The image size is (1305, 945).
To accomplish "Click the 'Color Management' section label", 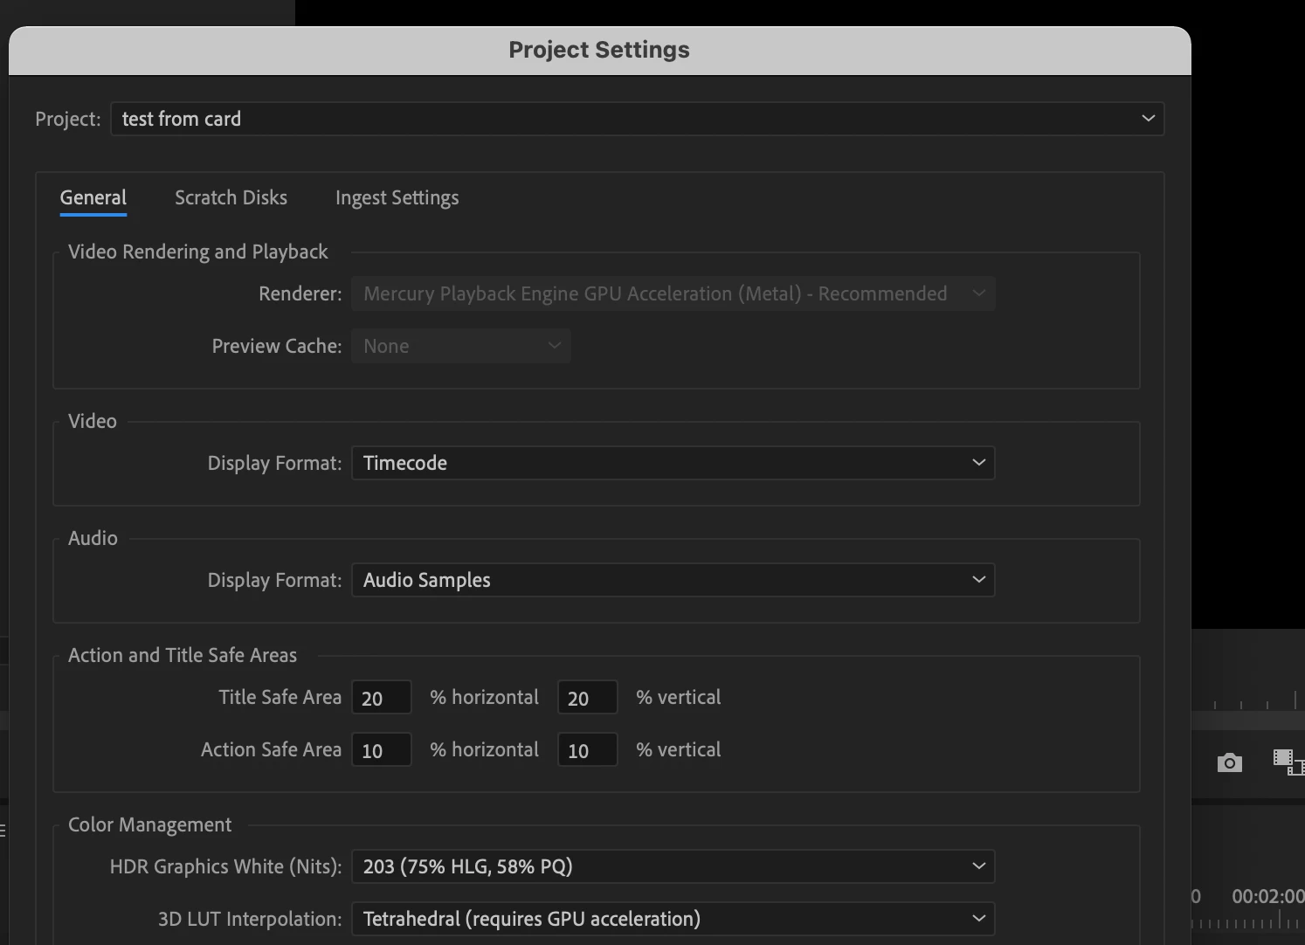I will point(150,824).
